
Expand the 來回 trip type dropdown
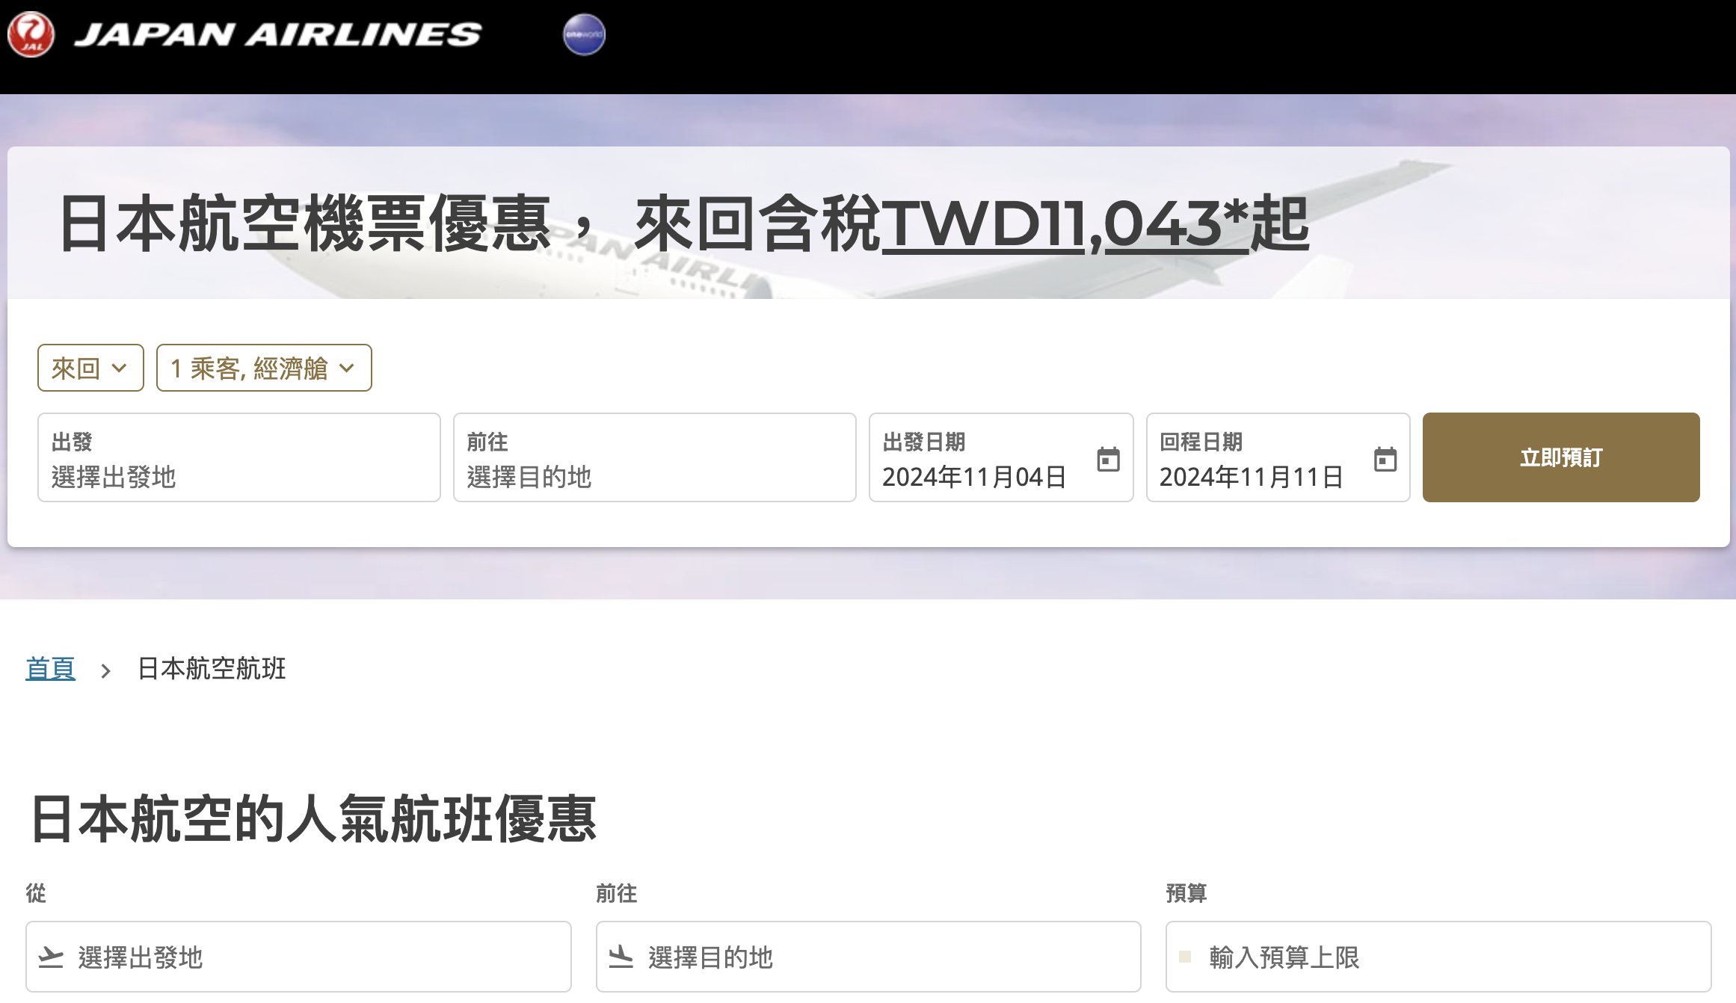coord(90,368)
